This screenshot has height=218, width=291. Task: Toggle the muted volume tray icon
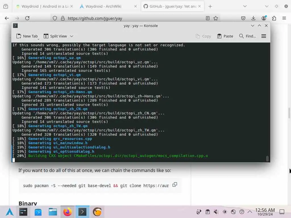216,212
